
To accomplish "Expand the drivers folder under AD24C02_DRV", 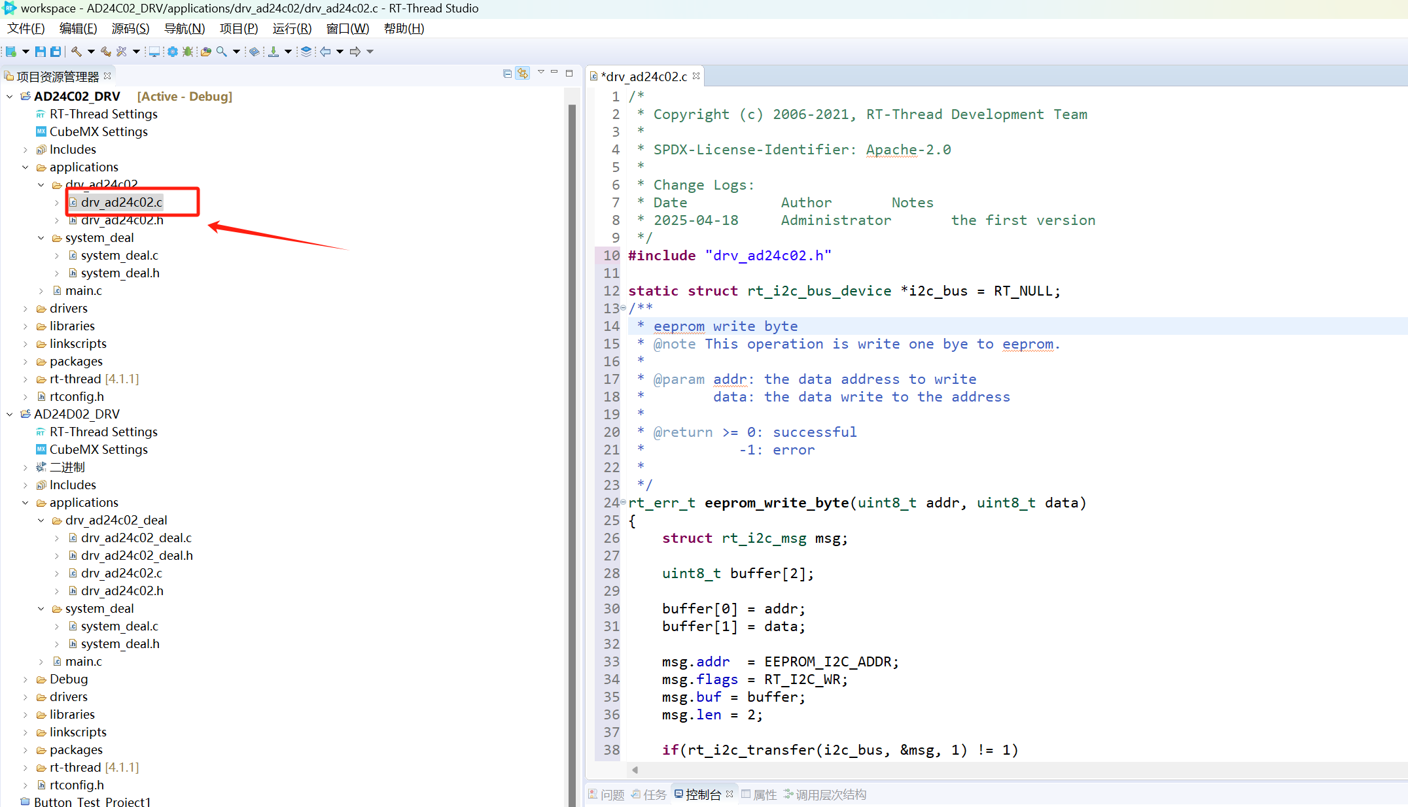I will tap(26, 309).
